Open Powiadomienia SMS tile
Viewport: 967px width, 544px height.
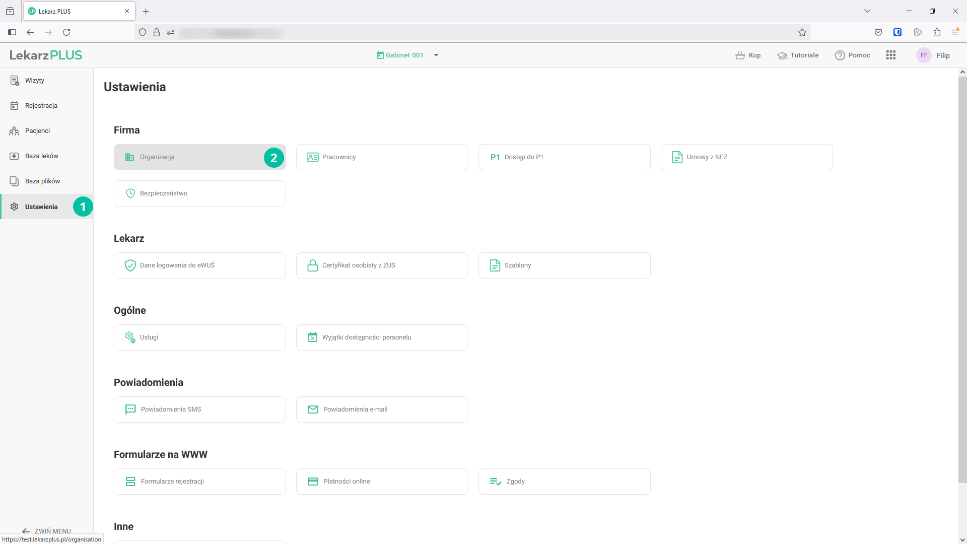pyautogui.click(x=199, y=410)
